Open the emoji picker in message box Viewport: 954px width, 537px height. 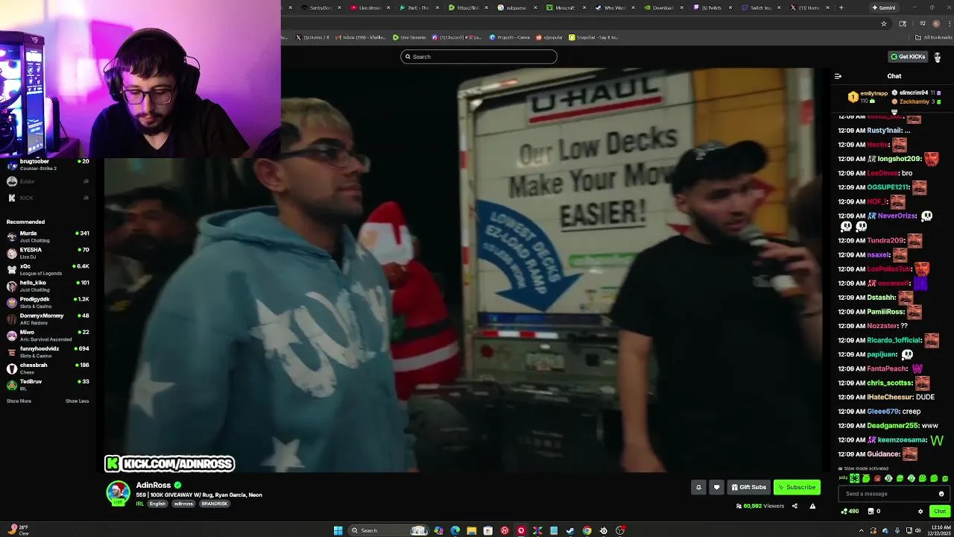coord(941,494)
